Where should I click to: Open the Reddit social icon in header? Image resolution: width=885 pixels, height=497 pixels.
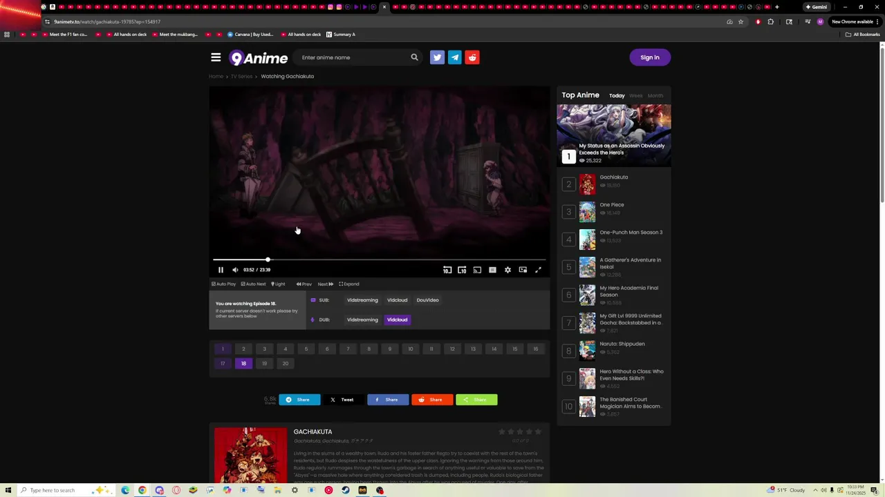tap(472, 57)
